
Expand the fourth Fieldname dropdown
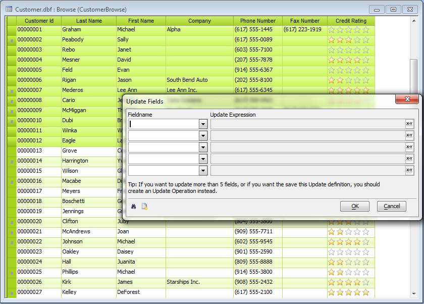pyautogui.click(x=203, y=159)
